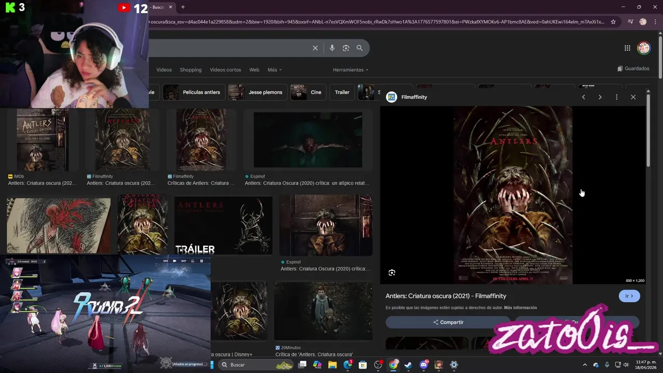
Task: Open the Más información copyright link
Action: click(x=520, y=308)
